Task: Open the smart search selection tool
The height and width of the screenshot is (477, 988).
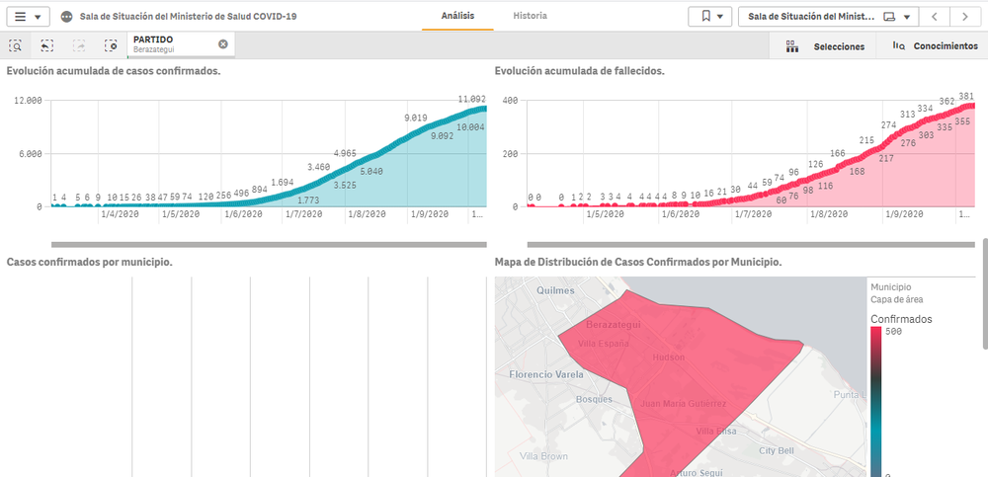Action: point(16,45)
